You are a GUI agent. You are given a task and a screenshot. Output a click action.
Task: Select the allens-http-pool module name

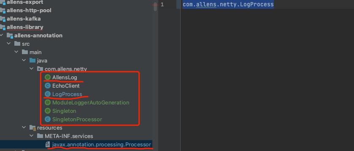(29, 10)
